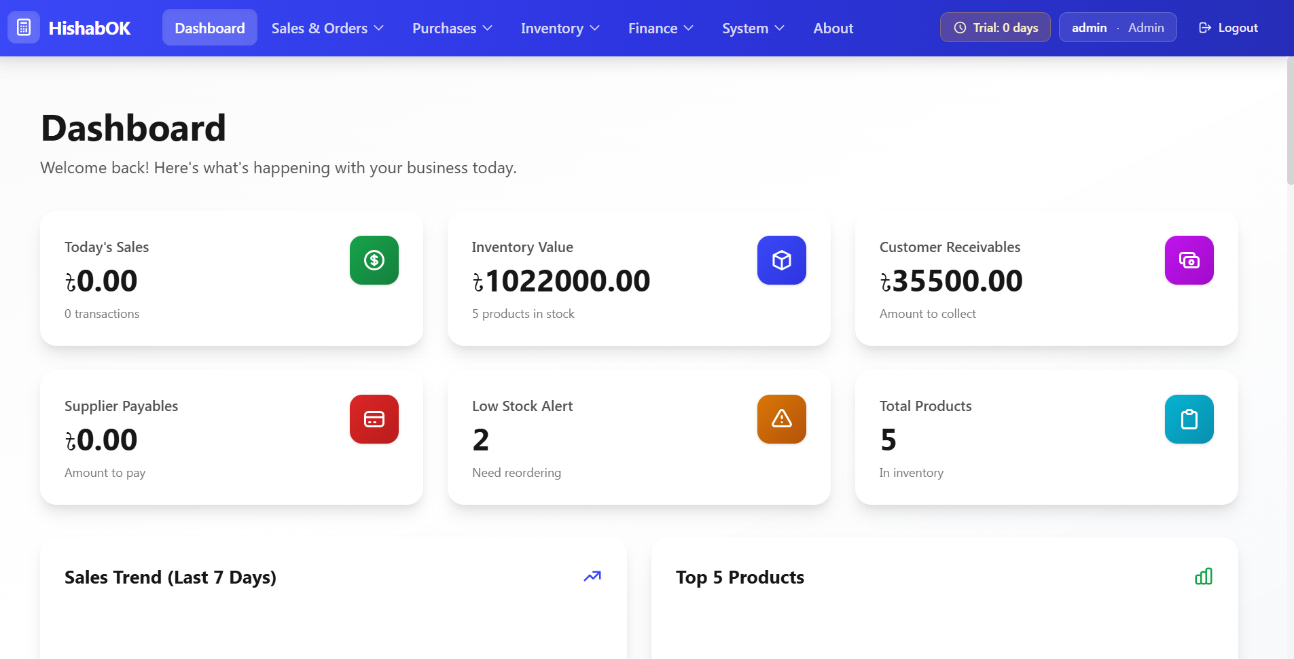This screenshot has width=1294, height=659.
Task: Click the Sales Trend arrow chart icon
Action: coord(592,576)
